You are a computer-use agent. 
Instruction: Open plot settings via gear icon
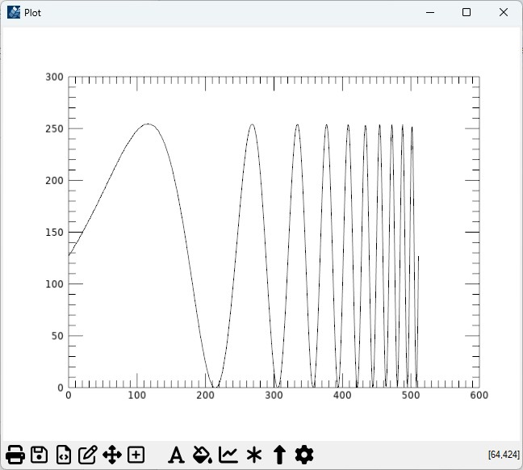(303, 455)
